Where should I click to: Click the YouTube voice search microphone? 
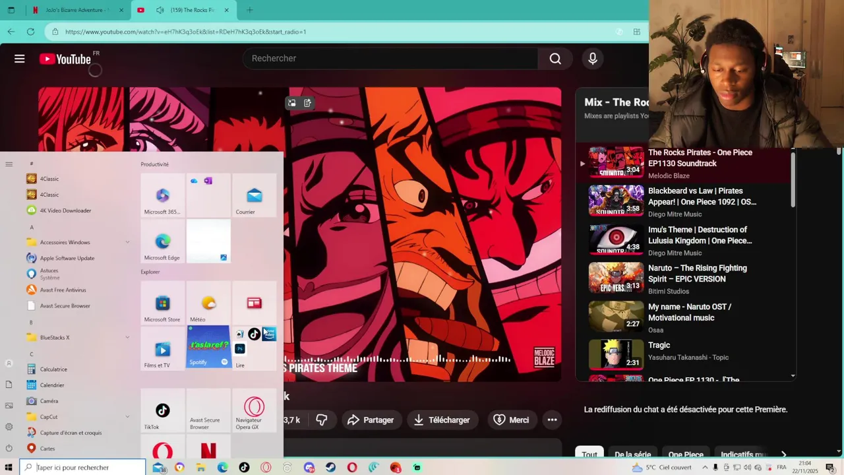click(593, 59)
